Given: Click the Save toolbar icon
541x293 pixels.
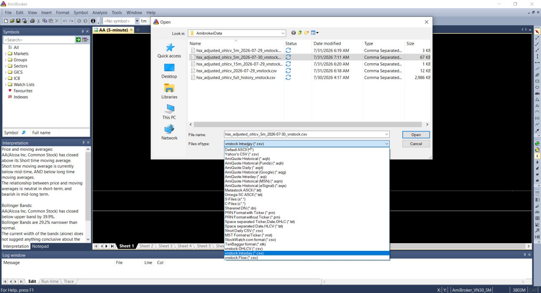Looking at the screenshot, I should coord(18,21).
